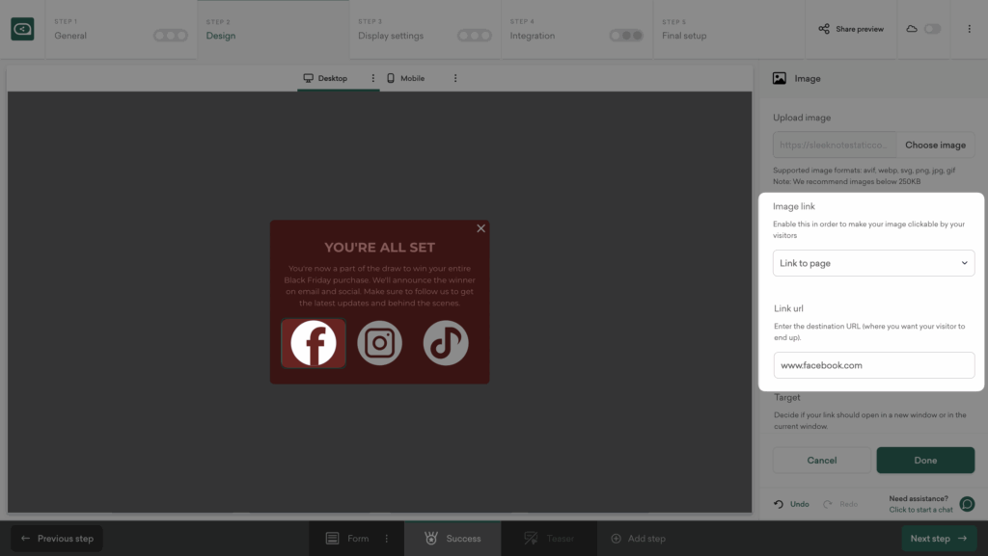Click the image URL field
The image size is (988, 556).
[835, 145]
